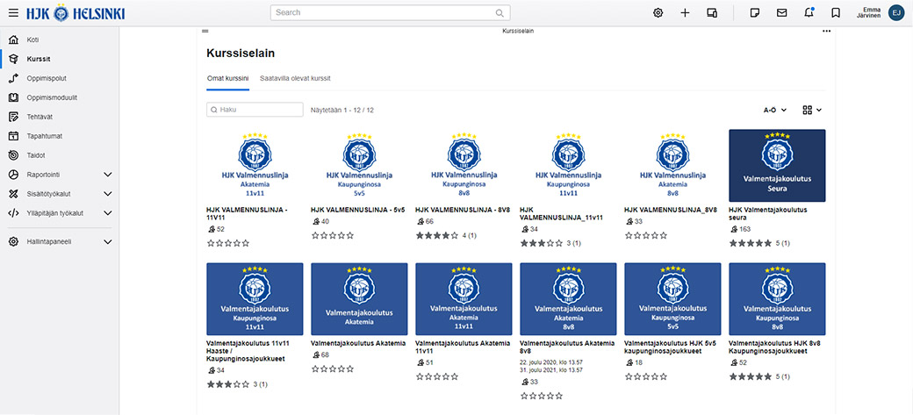This screenshot has height=415, width=913.
Task: Open HJK VALMENNUSLINJA_11v11 course title
Action: pyautogui.click(x=561, y=213)
